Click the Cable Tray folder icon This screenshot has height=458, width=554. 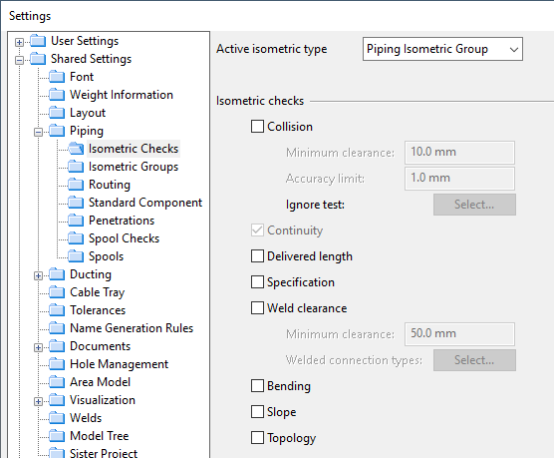(x=57, y=292)
